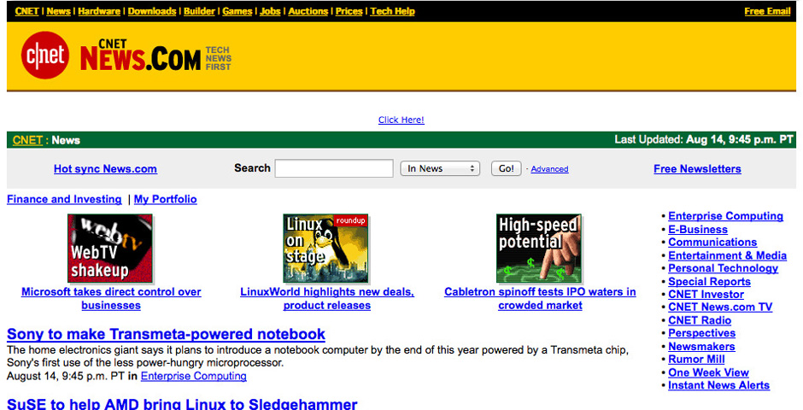
Task: Open the WebTV shakeup thumbnail
Action: (x=110, y=249)
